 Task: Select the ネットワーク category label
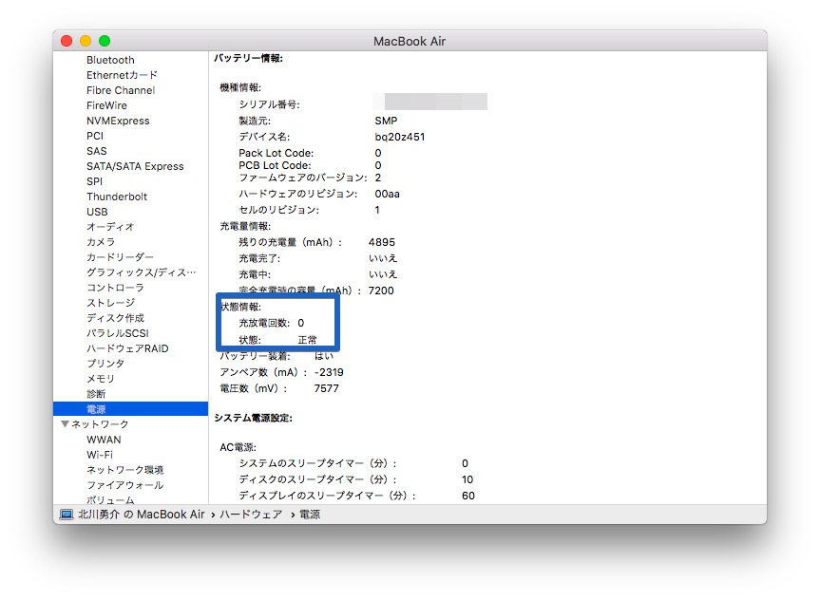100,423
